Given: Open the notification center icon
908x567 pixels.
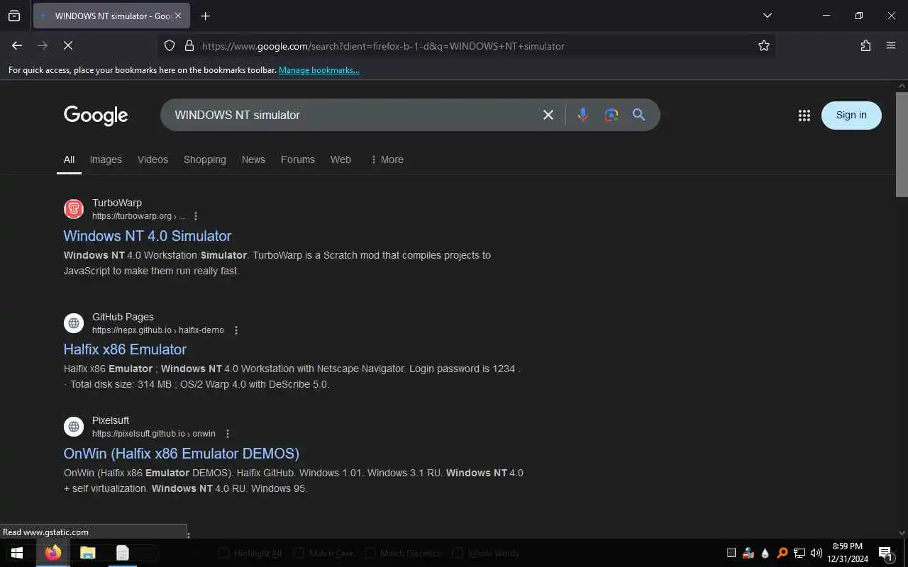Looking at the screenshot, I should pyautogui.click(x=885, y=553).
